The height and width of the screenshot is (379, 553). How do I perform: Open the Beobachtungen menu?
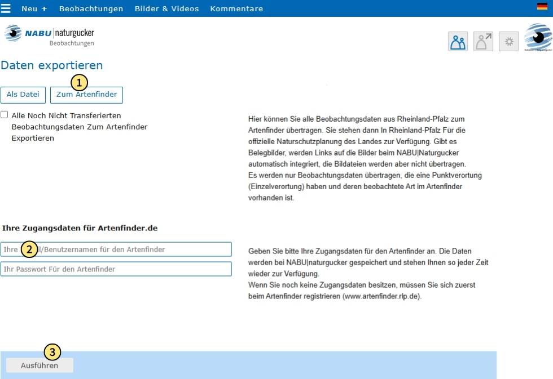point(91,8)
